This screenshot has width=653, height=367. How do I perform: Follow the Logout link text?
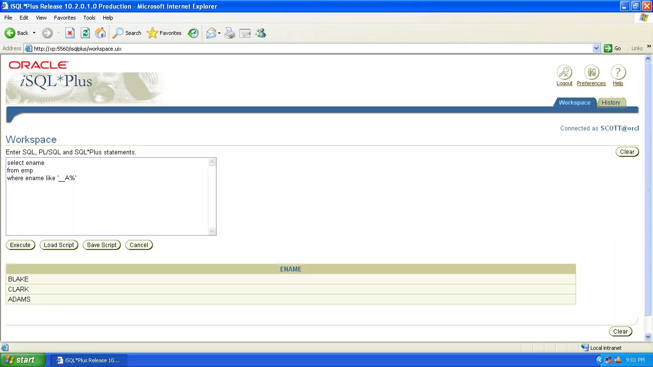[565, 83]
